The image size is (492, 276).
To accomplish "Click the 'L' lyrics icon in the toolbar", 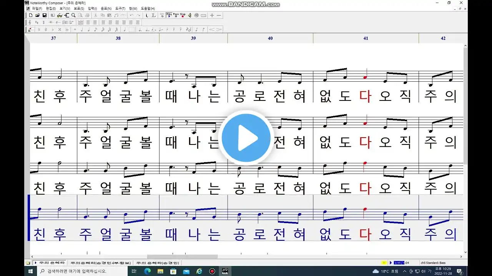I will [x=154, y=15].
